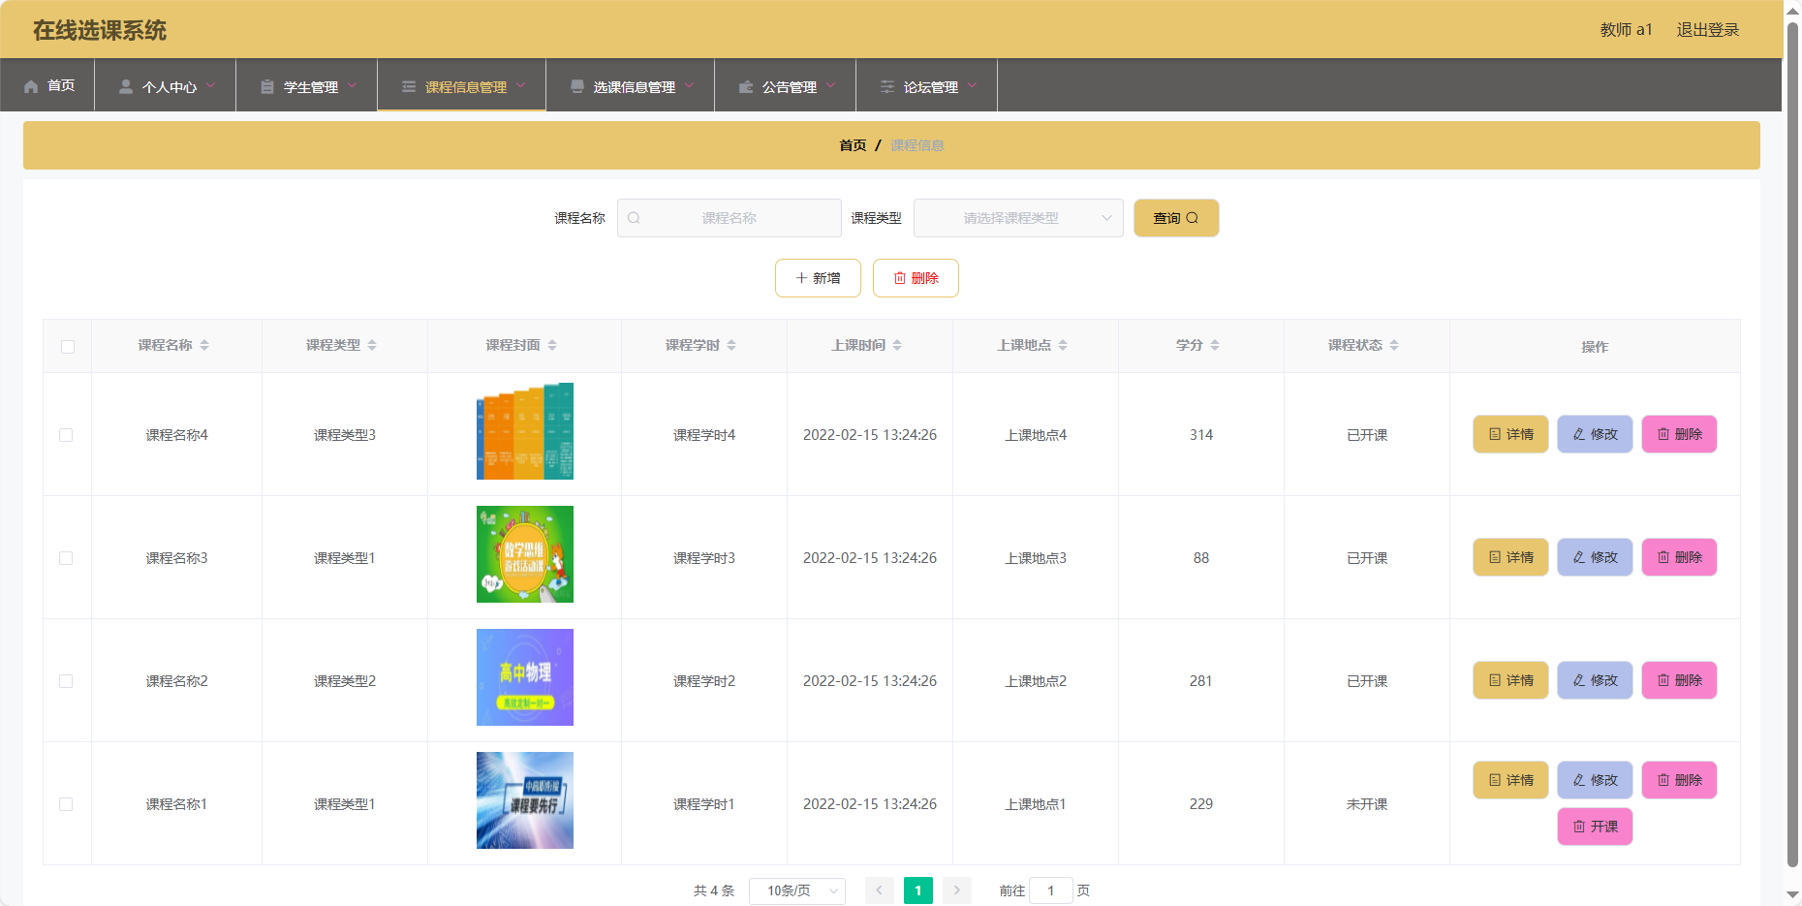Click the list icon beside 课程信息管理
1802x906 pixels.
(x=409, y=86)
